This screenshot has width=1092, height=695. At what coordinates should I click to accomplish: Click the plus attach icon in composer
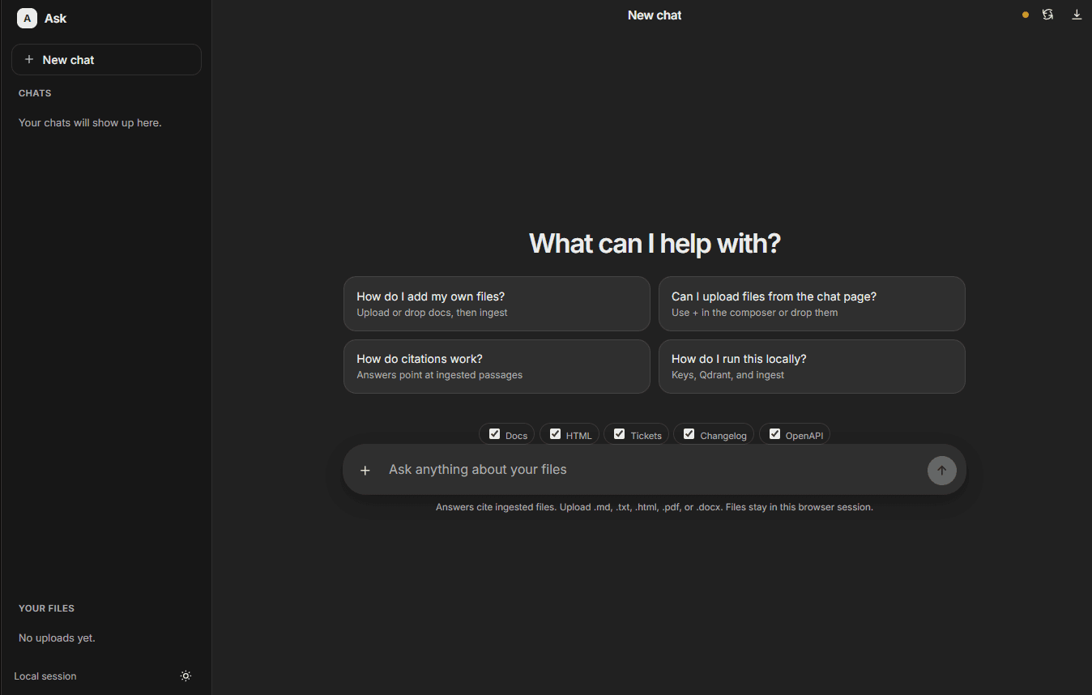tap(365, 470)
